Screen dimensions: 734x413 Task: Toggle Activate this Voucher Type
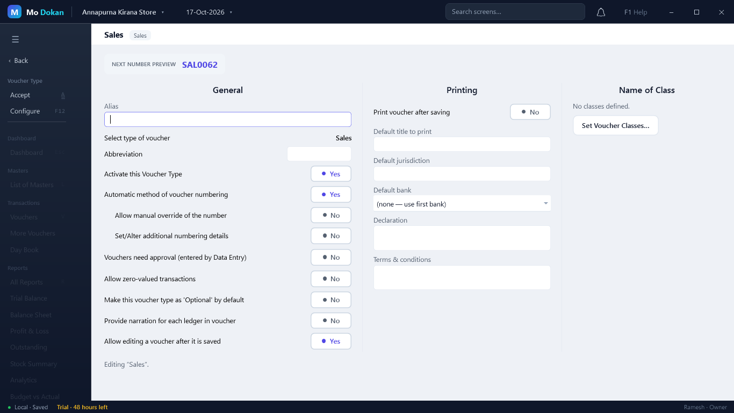pyautogui.click(x=331, y=174)
